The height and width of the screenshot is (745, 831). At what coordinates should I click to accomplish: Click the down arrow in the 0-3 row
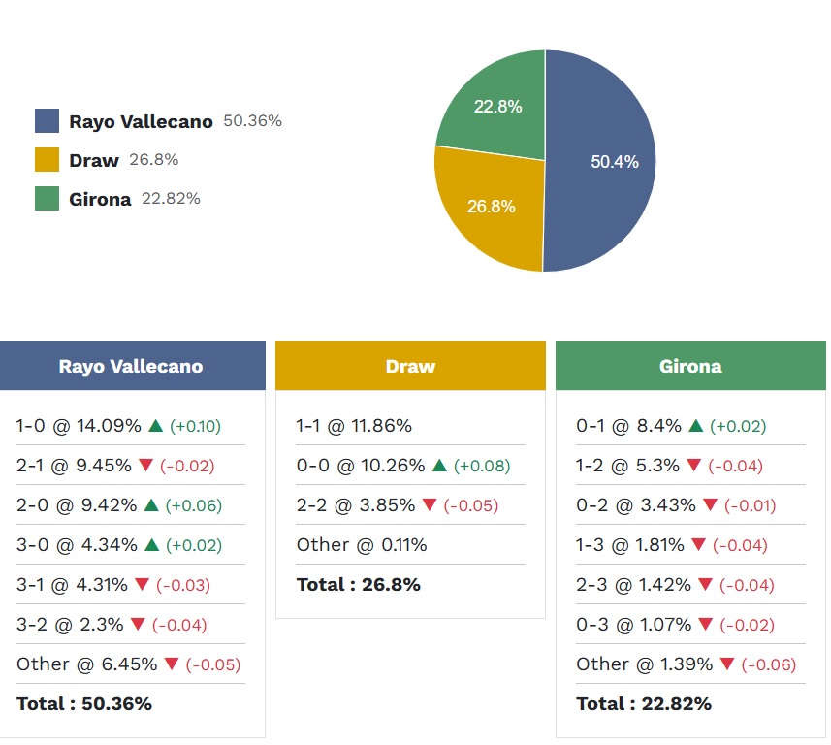click(705, 624)
